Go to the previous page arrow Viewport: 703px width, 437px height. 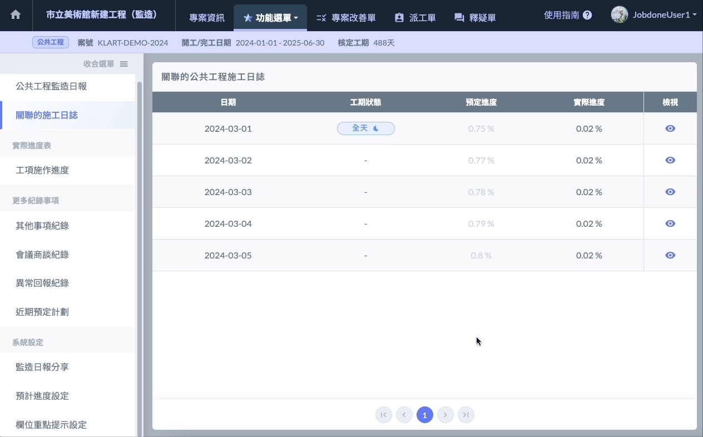click(404, 415)
